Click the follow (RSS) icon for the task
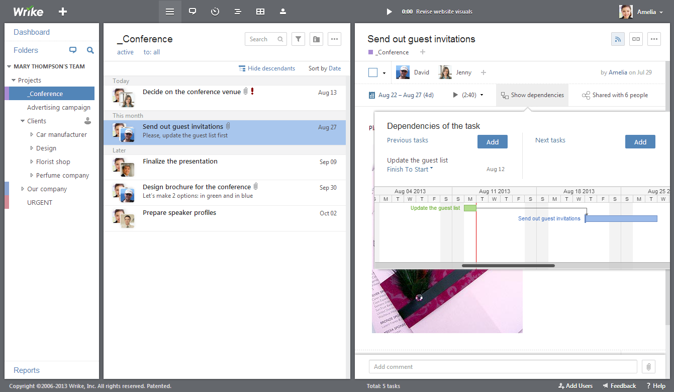 pos(618,39)
